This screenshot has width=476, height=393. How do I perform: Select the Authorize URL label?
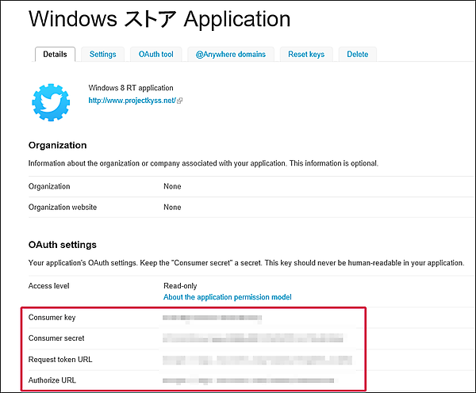point(52,380)
